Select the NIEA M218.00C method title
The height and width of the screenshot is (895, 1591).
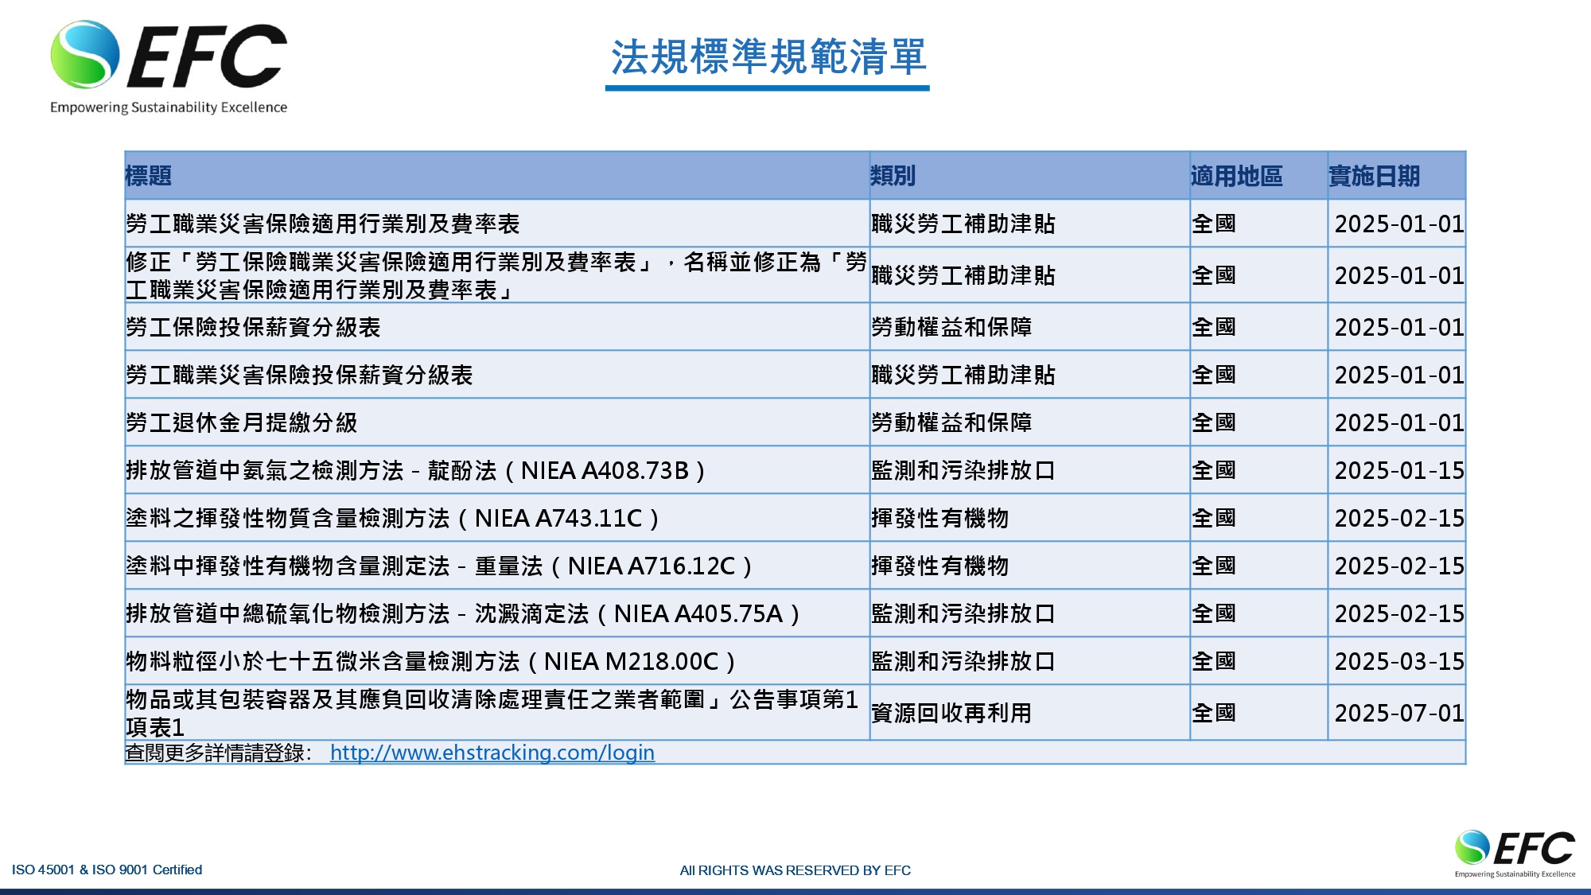[x=431, y=661]
